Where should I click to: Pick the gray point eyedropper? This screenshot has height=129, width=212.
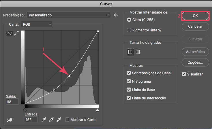pos(51,119)
